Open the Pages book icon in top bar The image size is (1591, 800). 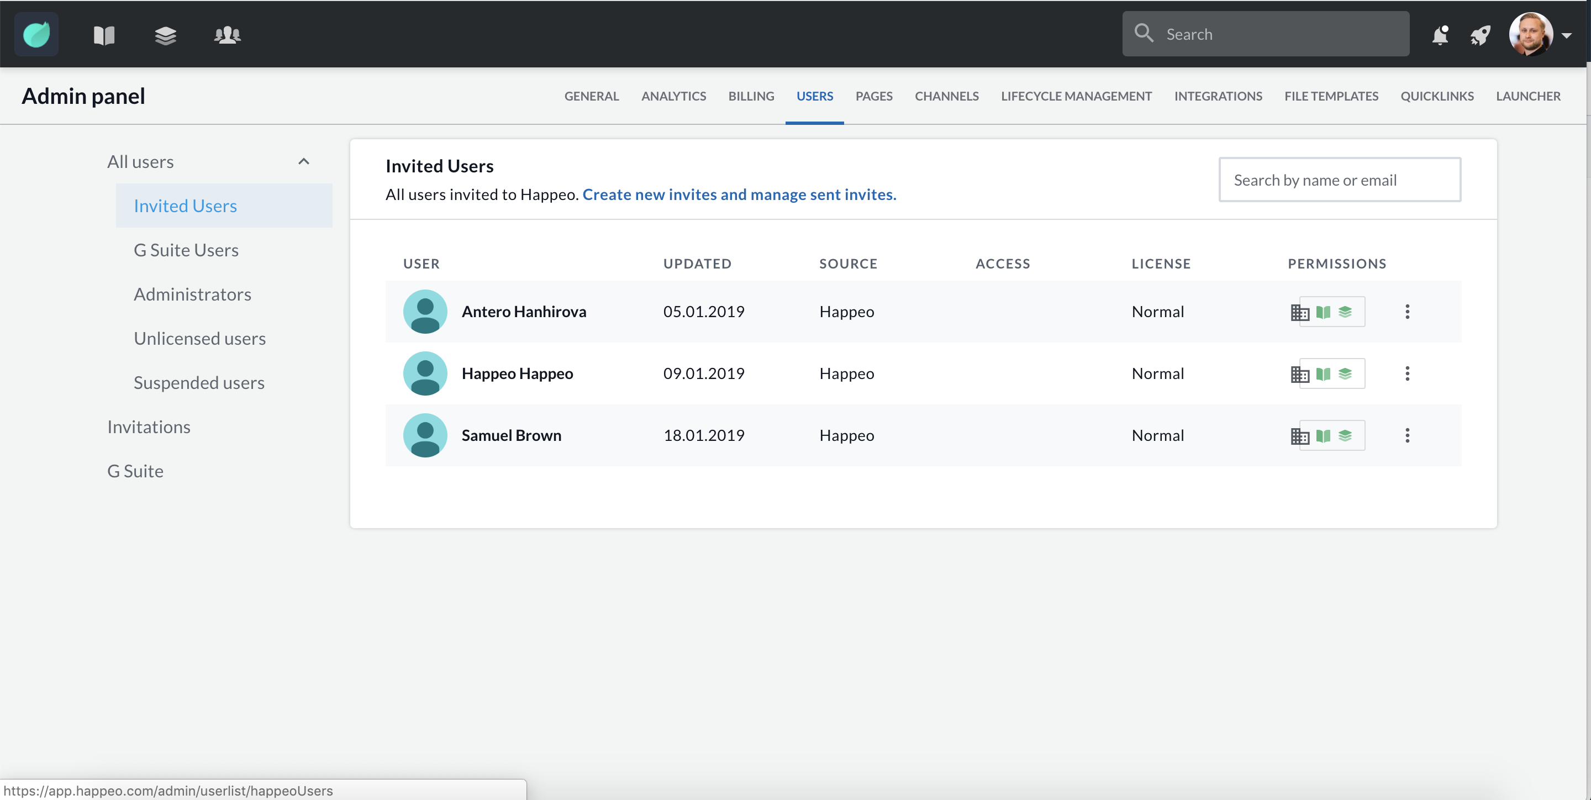(x=104, y=35)
